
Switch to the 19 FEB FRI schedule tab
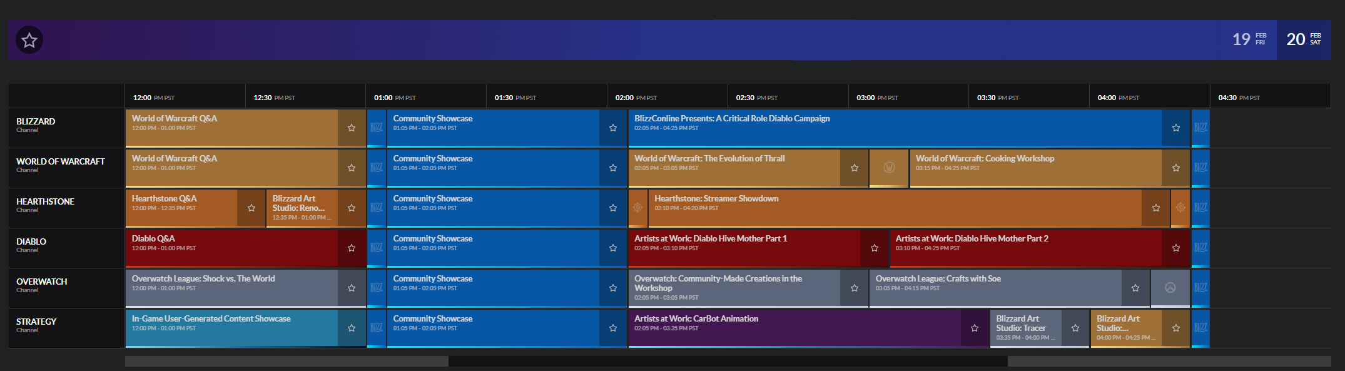tap(1249, 39)
